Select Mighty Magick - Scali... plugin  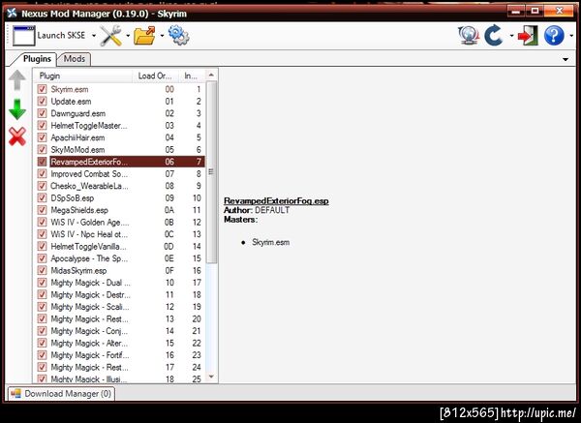point(120,307)
